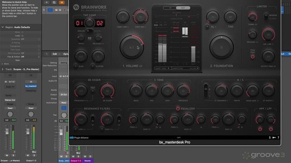Toggle the True Peak button
The height and width of the screenshot is (163, 291).
pos(252,57)
